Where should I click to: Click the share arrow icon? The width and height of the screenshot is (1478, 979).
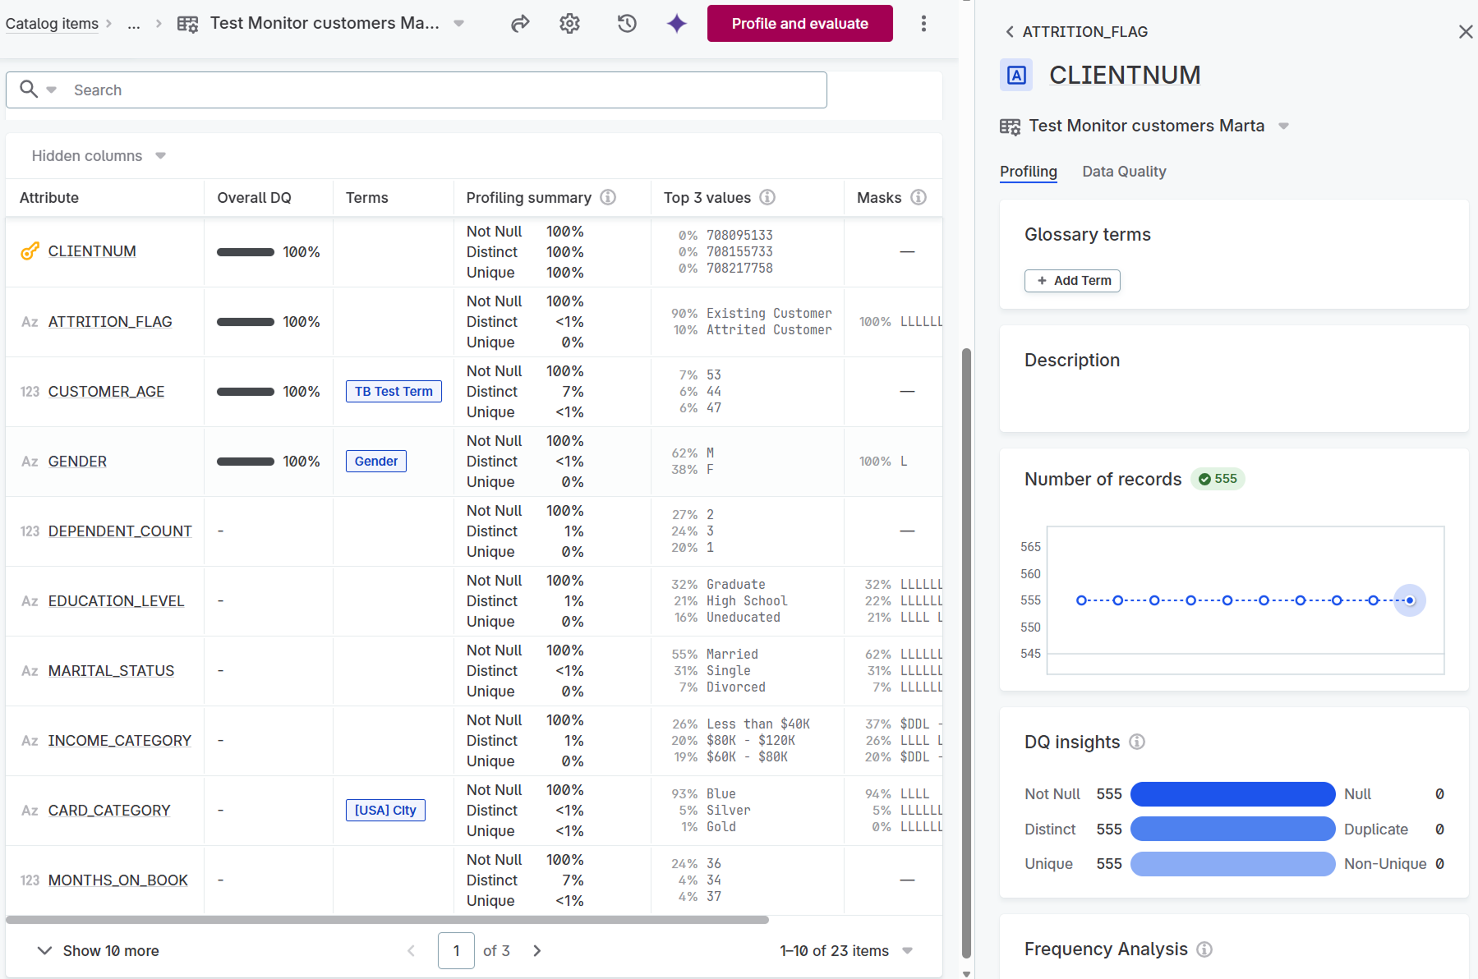coord(520,23)
